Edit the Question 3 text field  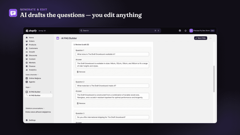coord(112,117)
